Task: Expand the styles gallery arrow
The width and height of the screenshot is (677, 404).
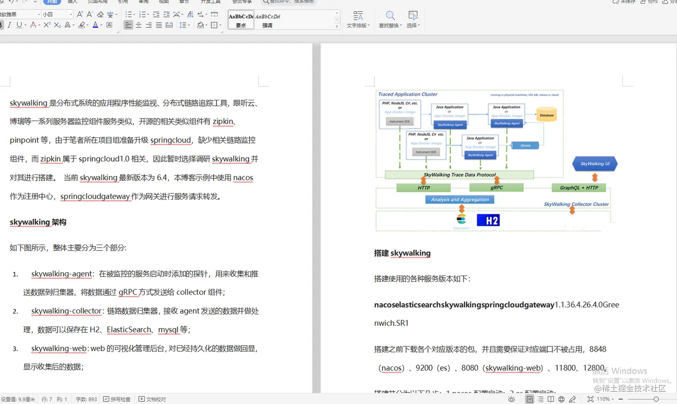Action: pos(337,26)
